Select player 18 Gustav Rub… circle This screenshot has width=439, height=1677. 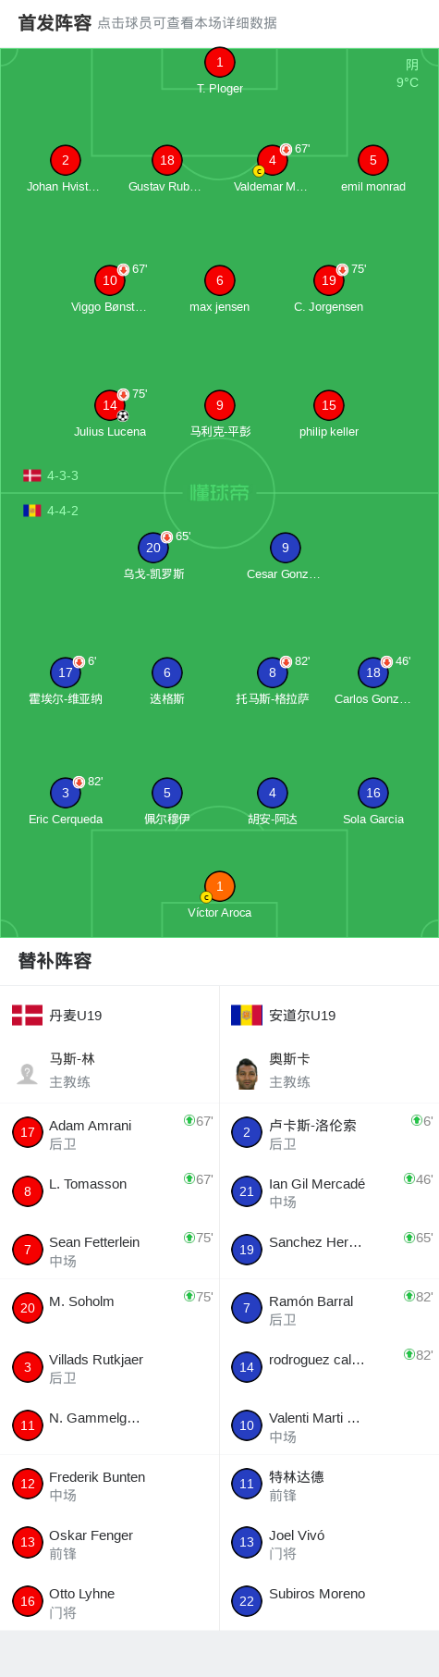pos(166,160)
